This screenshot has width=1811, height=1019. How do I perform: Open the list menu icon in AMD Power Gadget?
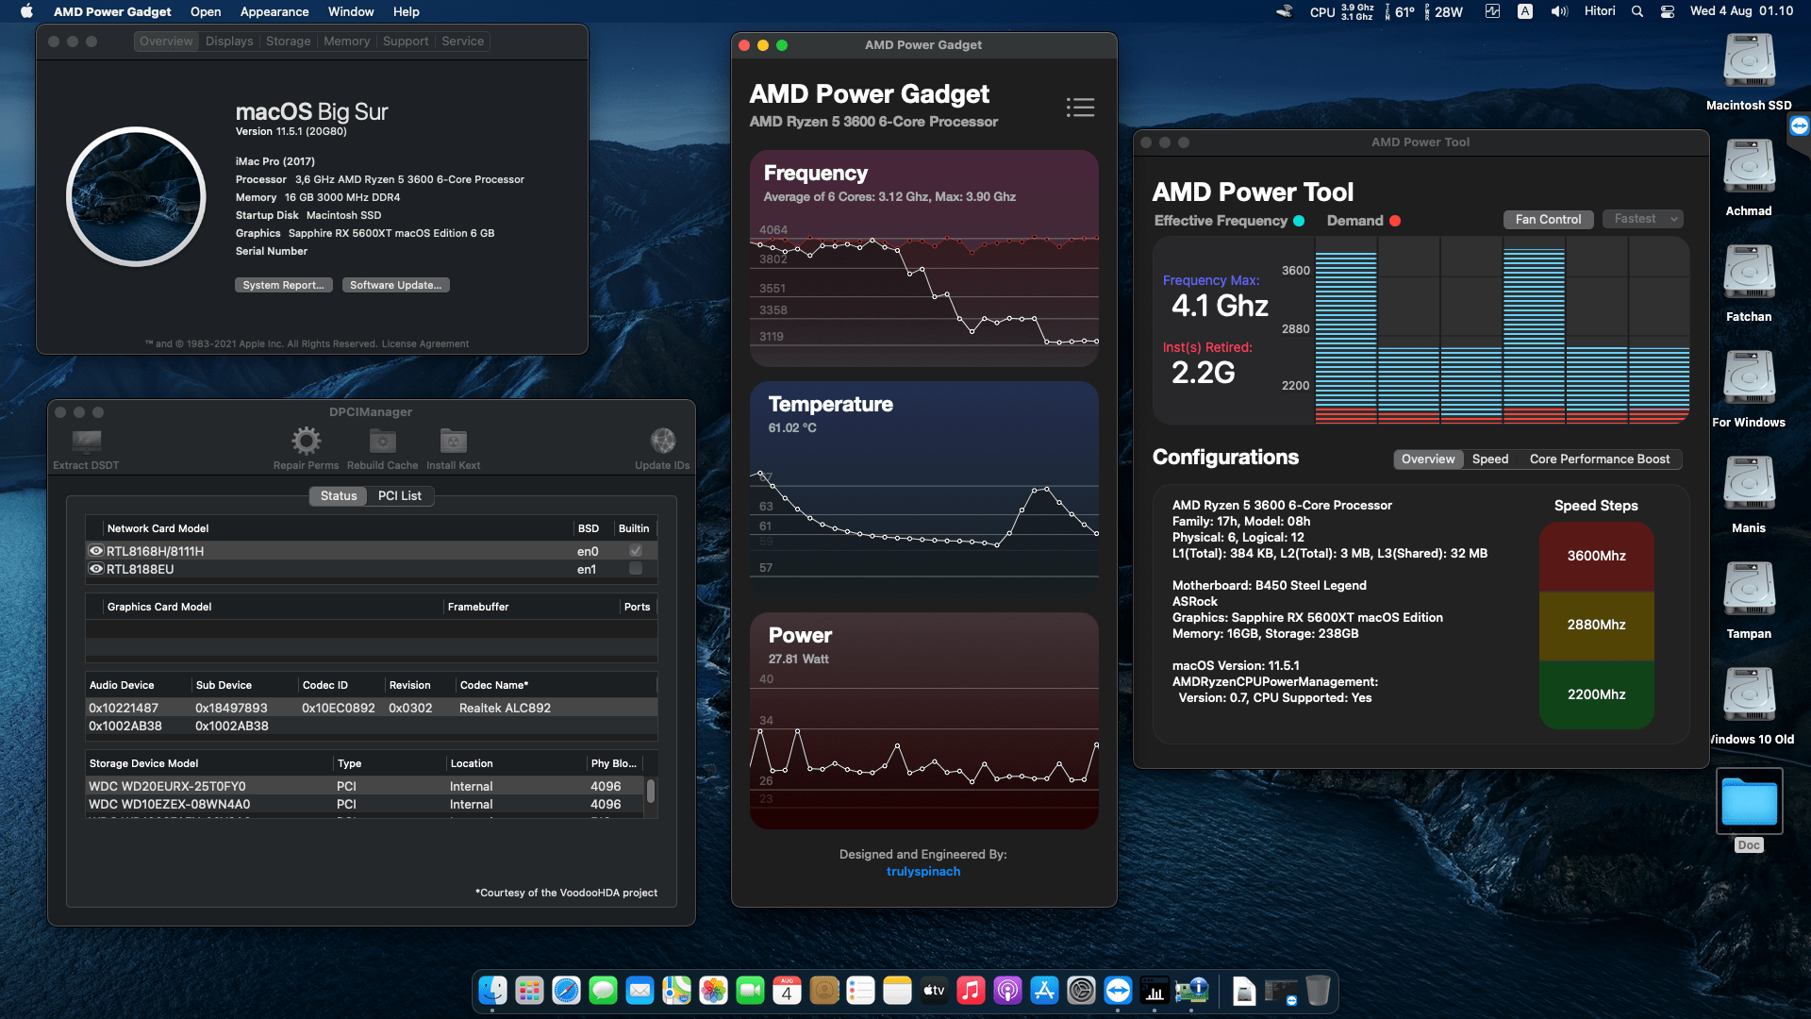click(1080, 108)
